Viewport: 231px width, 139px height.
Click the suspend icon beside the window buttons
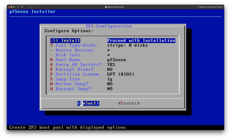click(18, 7)
